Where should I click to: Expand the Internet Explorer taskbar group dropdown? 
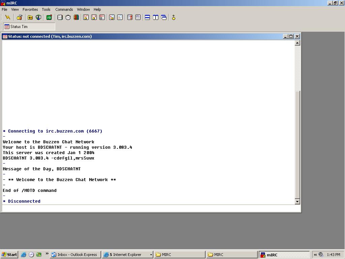pos(151,255)
